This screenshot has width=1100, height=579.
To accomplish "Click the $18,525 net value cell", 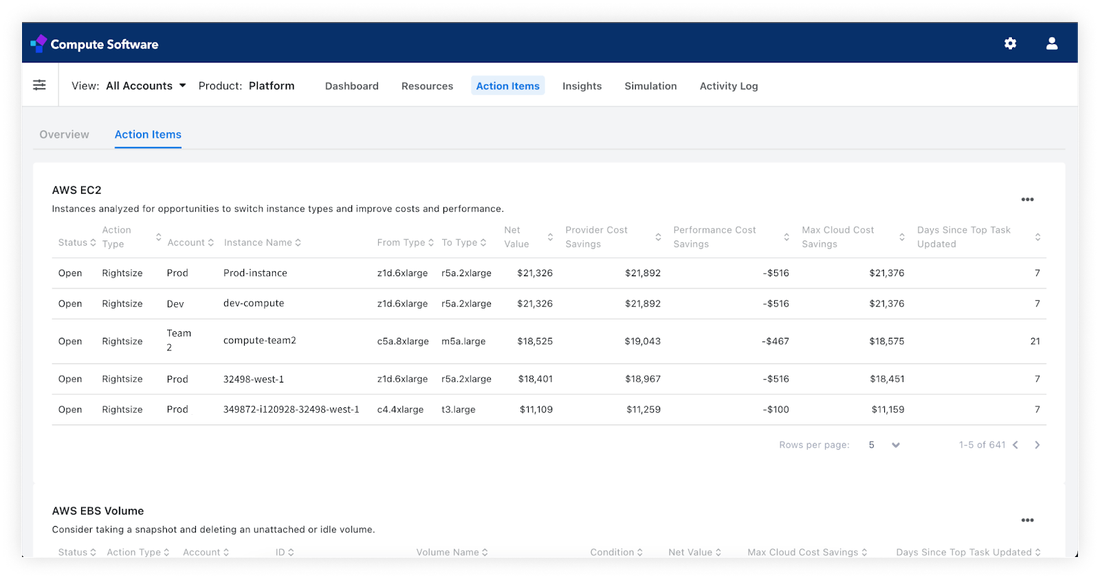I will tap(535, 341).
